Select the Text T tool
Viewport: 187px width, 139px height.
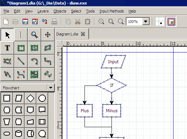click(7, 48)
